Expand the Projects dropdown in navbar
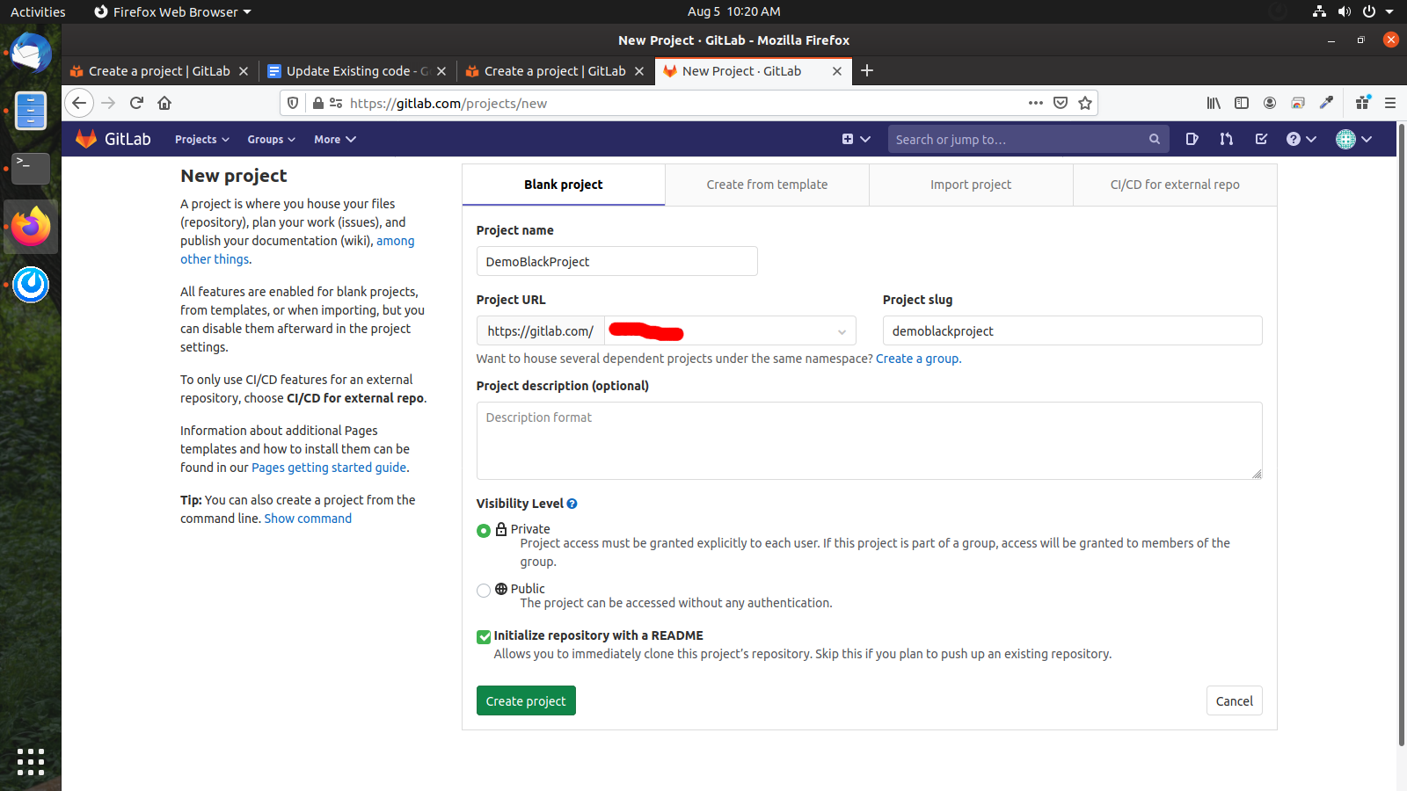The width and height of the screenshot is (1407, 791). [201, 140]
